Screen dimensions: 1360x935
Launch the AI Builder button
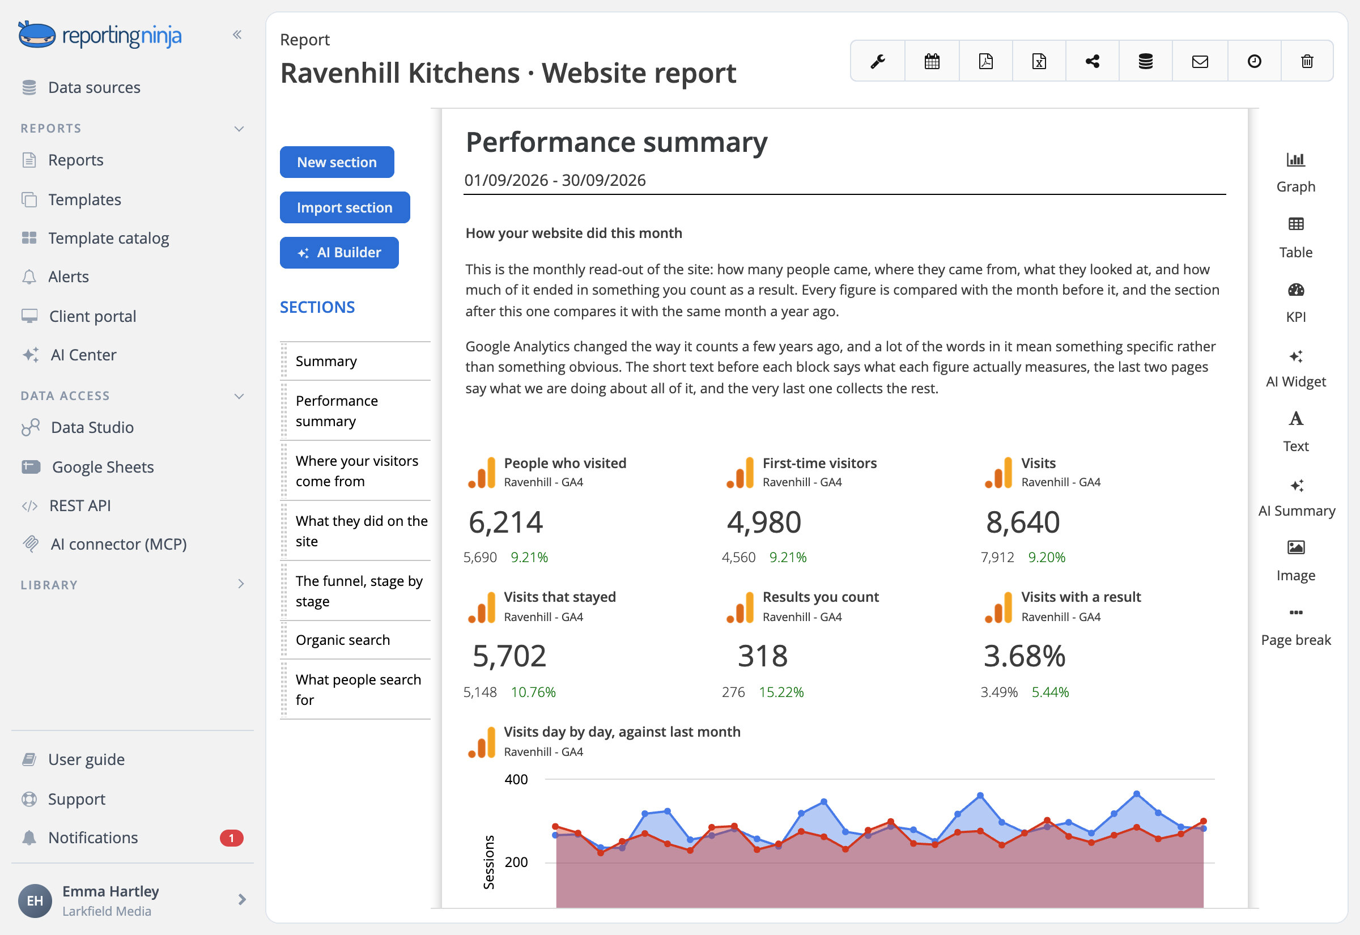(339, 253)
